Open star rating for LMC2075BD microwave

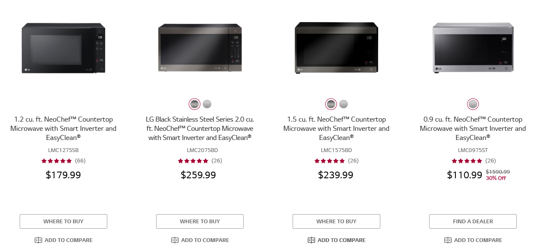[193, 161]
